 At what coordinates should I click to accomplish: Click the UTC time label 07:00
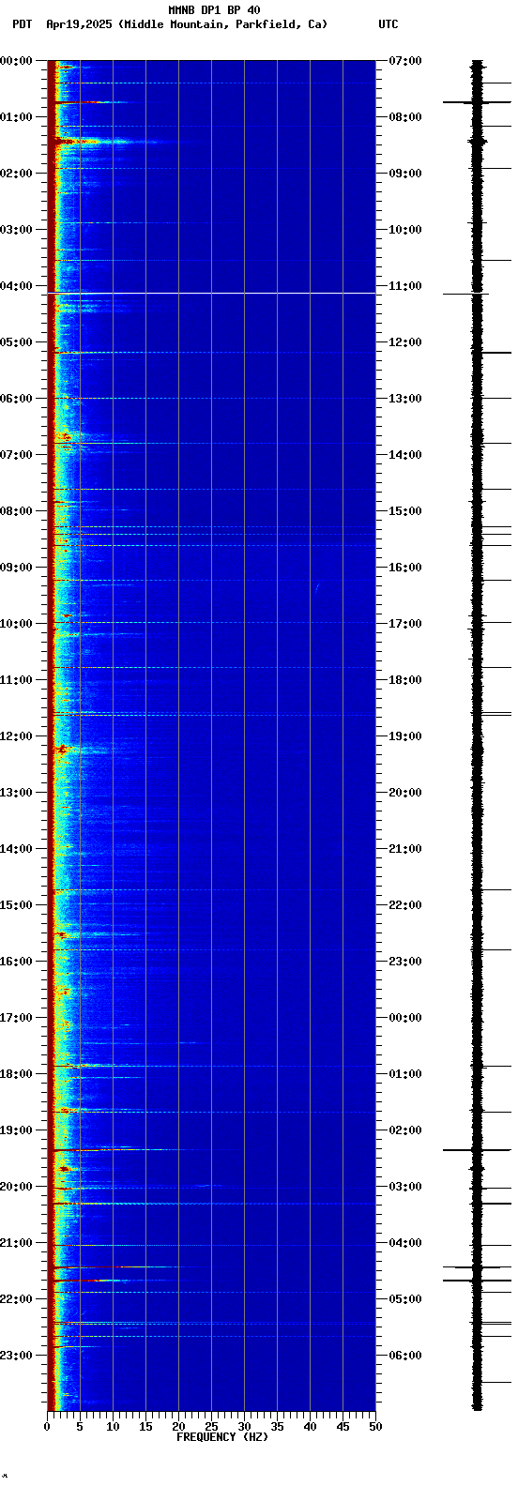tap(405, 61)
